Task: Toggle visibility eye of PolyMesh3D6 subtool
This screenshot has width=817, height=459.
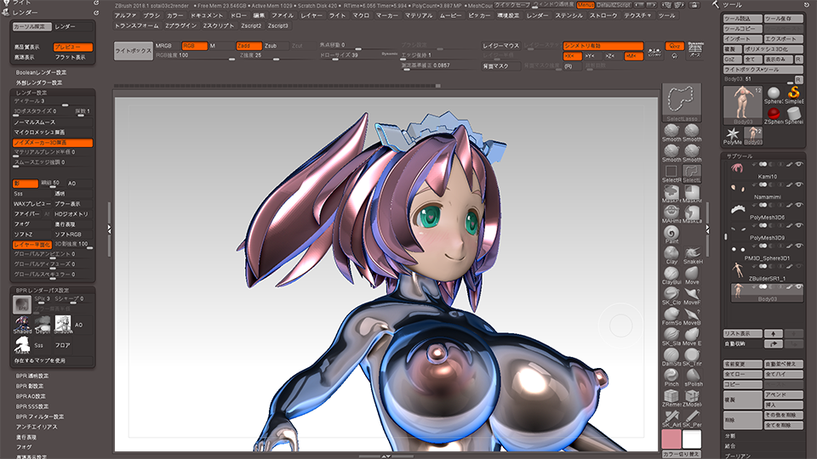Action: 798,205
